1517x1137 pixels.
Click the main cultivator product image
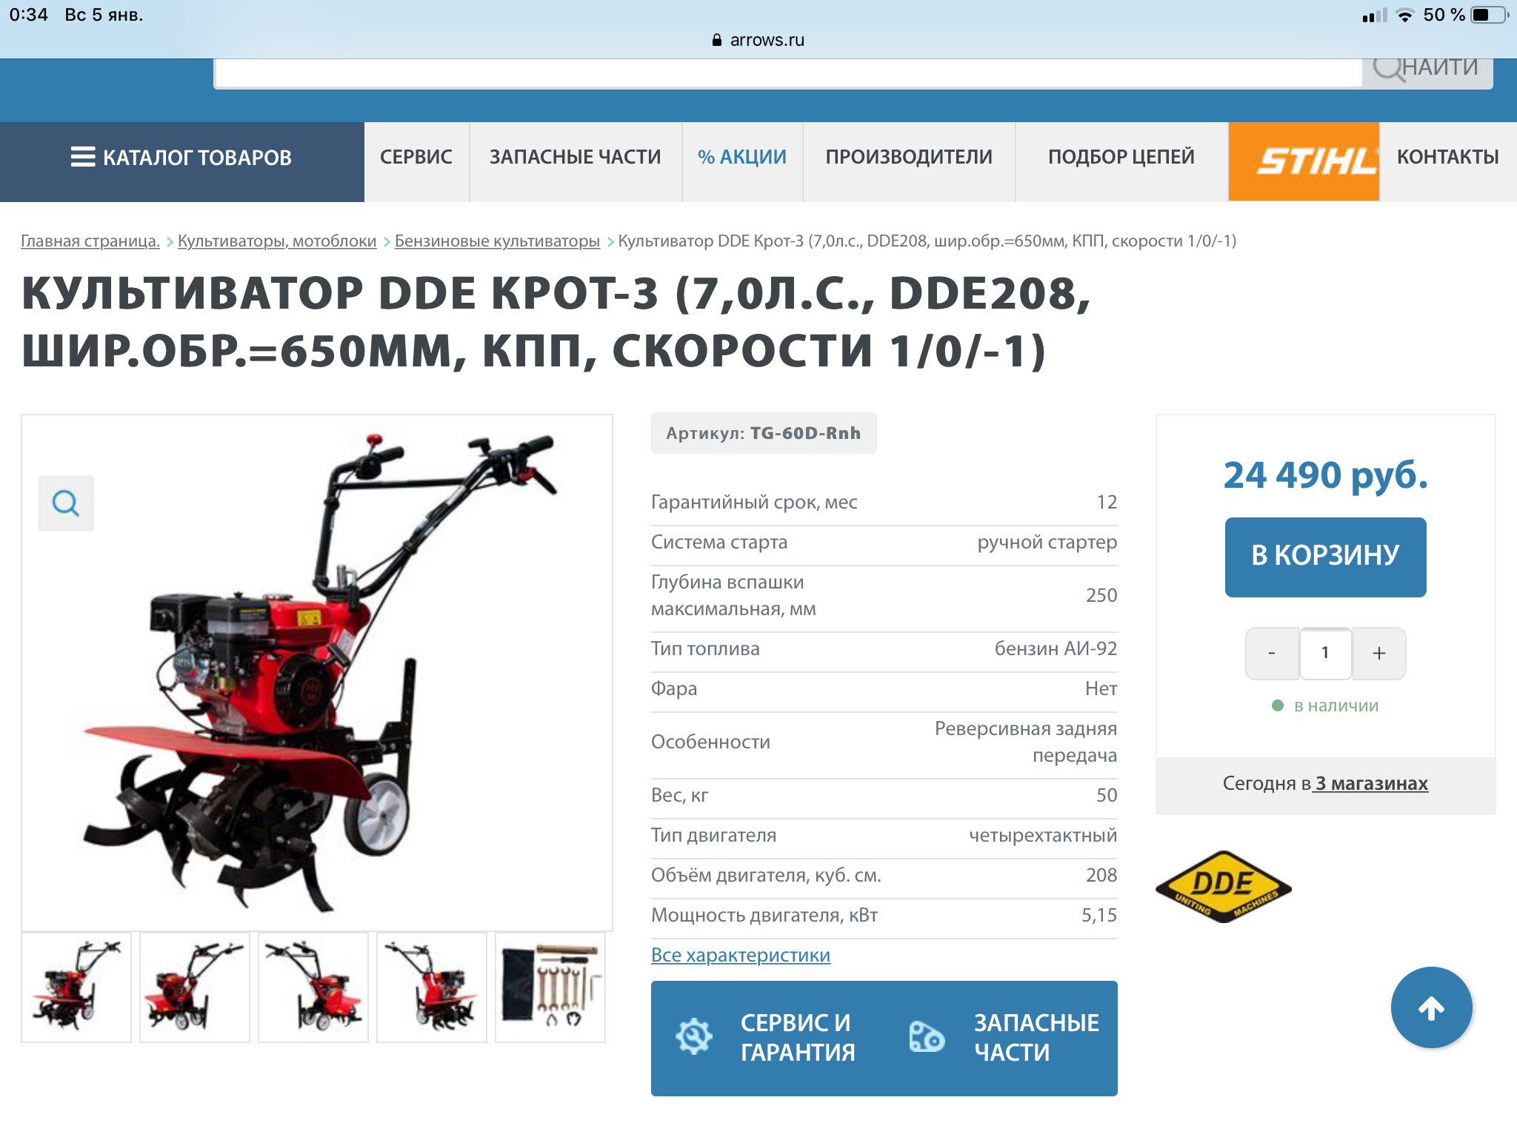(x=317, y=672)
